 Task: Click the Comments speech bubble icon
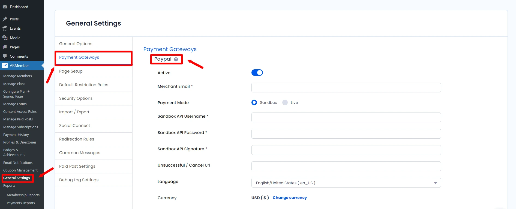click(5, 56)
